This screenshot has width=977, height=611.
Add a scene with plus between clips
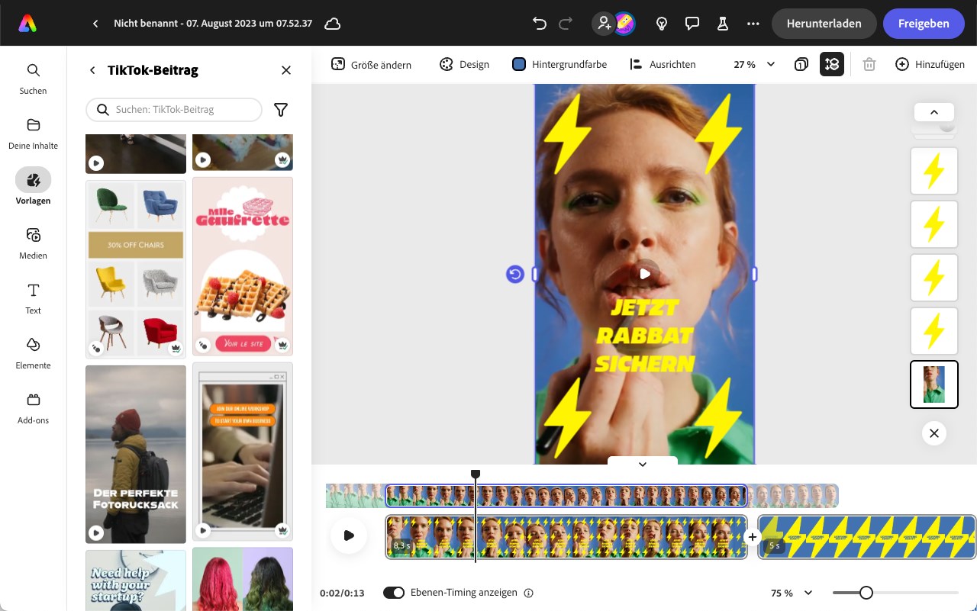753,537
